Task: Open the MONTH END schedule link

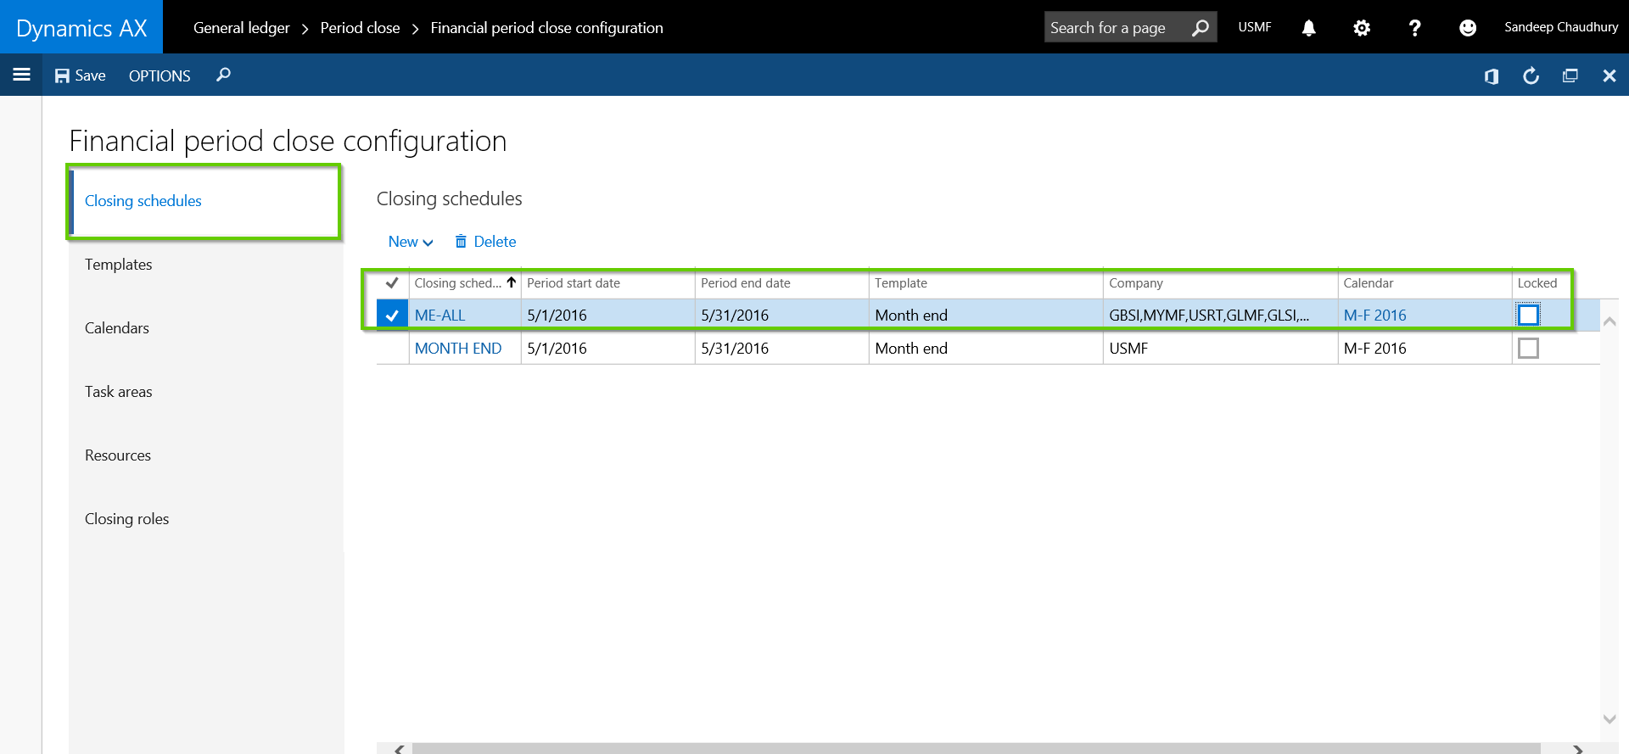Action: coord(458,349)
